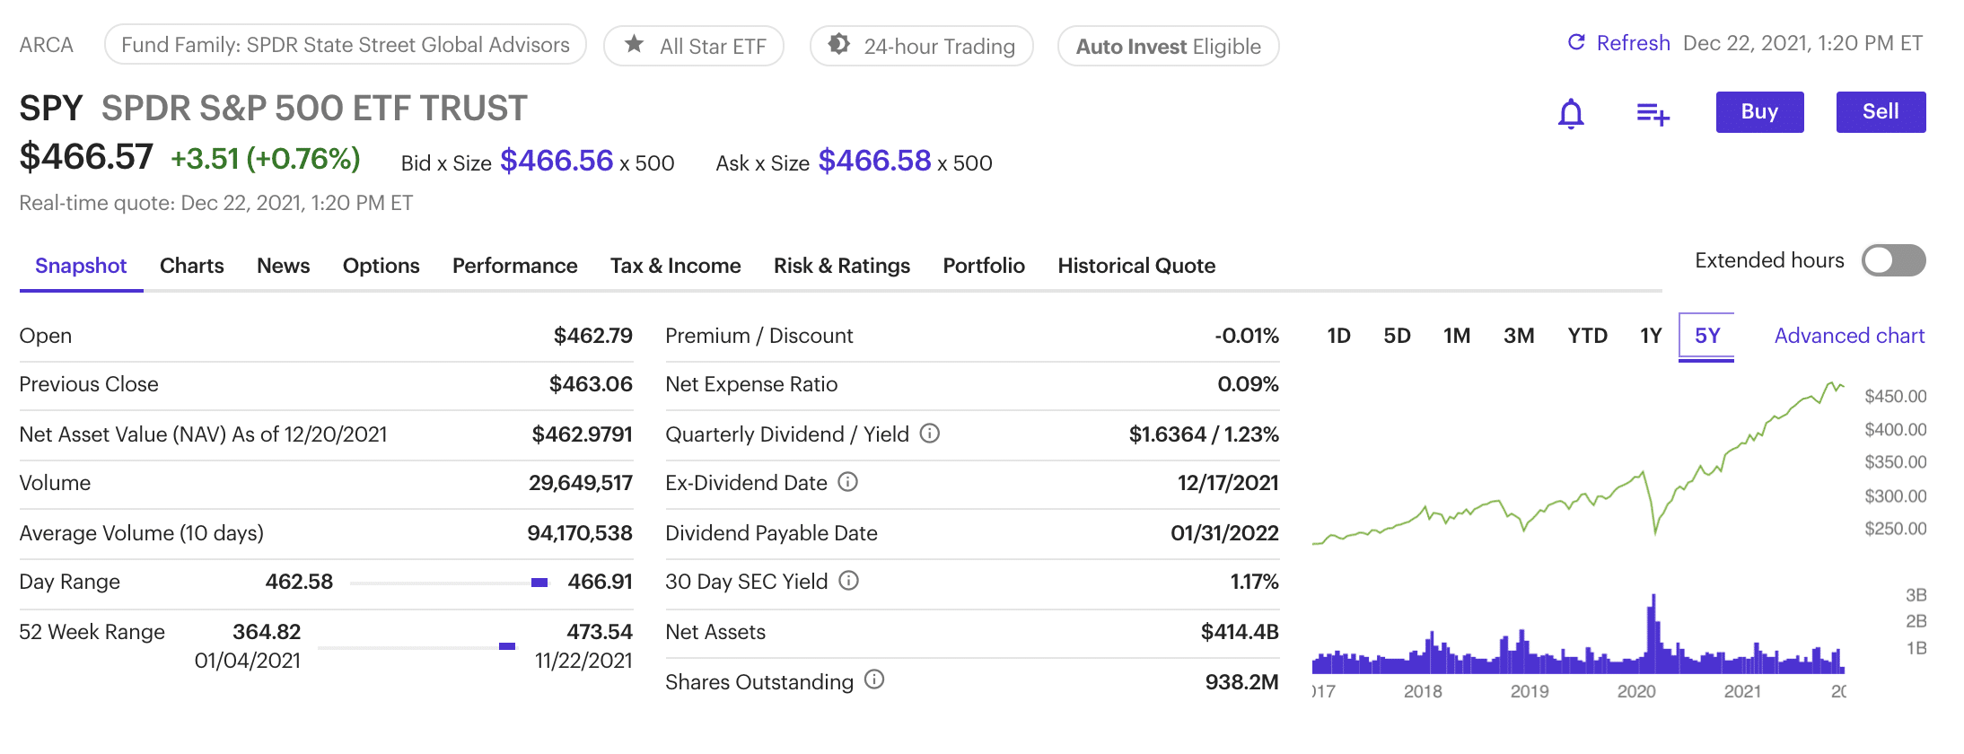The width and height of the screenshot is (1964, 754).
Task: Click the Shares Outstanding value 938.2M
Action: [x=1242, y=682]
